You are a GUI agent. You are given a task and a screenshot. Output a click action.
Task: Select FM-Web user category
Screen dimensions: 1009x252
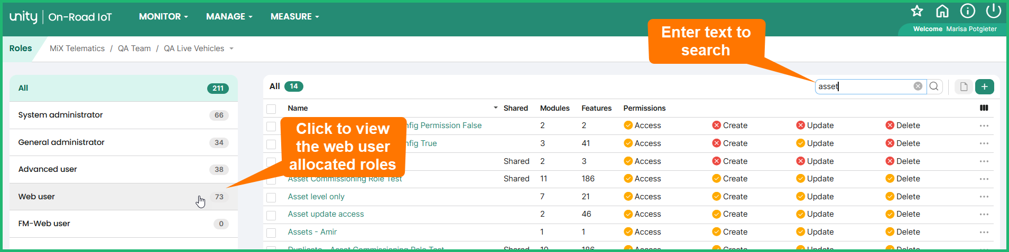124,224
